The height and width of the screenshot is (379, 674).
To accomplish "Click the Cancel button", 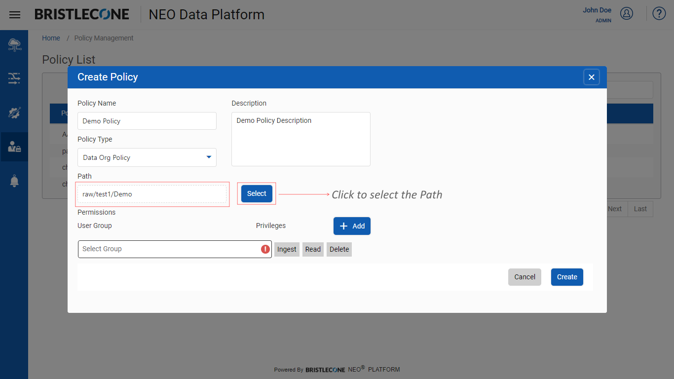I will click(524, 277).
